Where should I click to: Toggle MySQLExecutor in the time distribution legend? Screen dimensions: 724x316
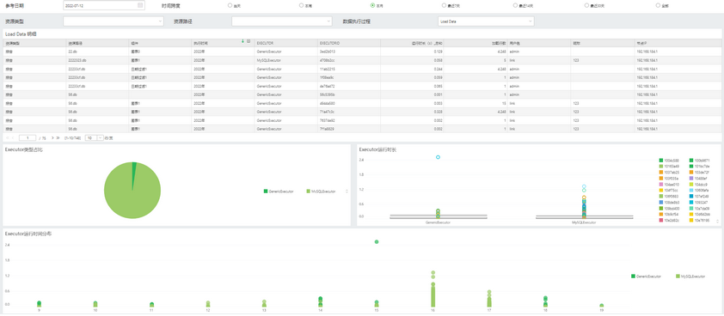click(x=690, y=276)
